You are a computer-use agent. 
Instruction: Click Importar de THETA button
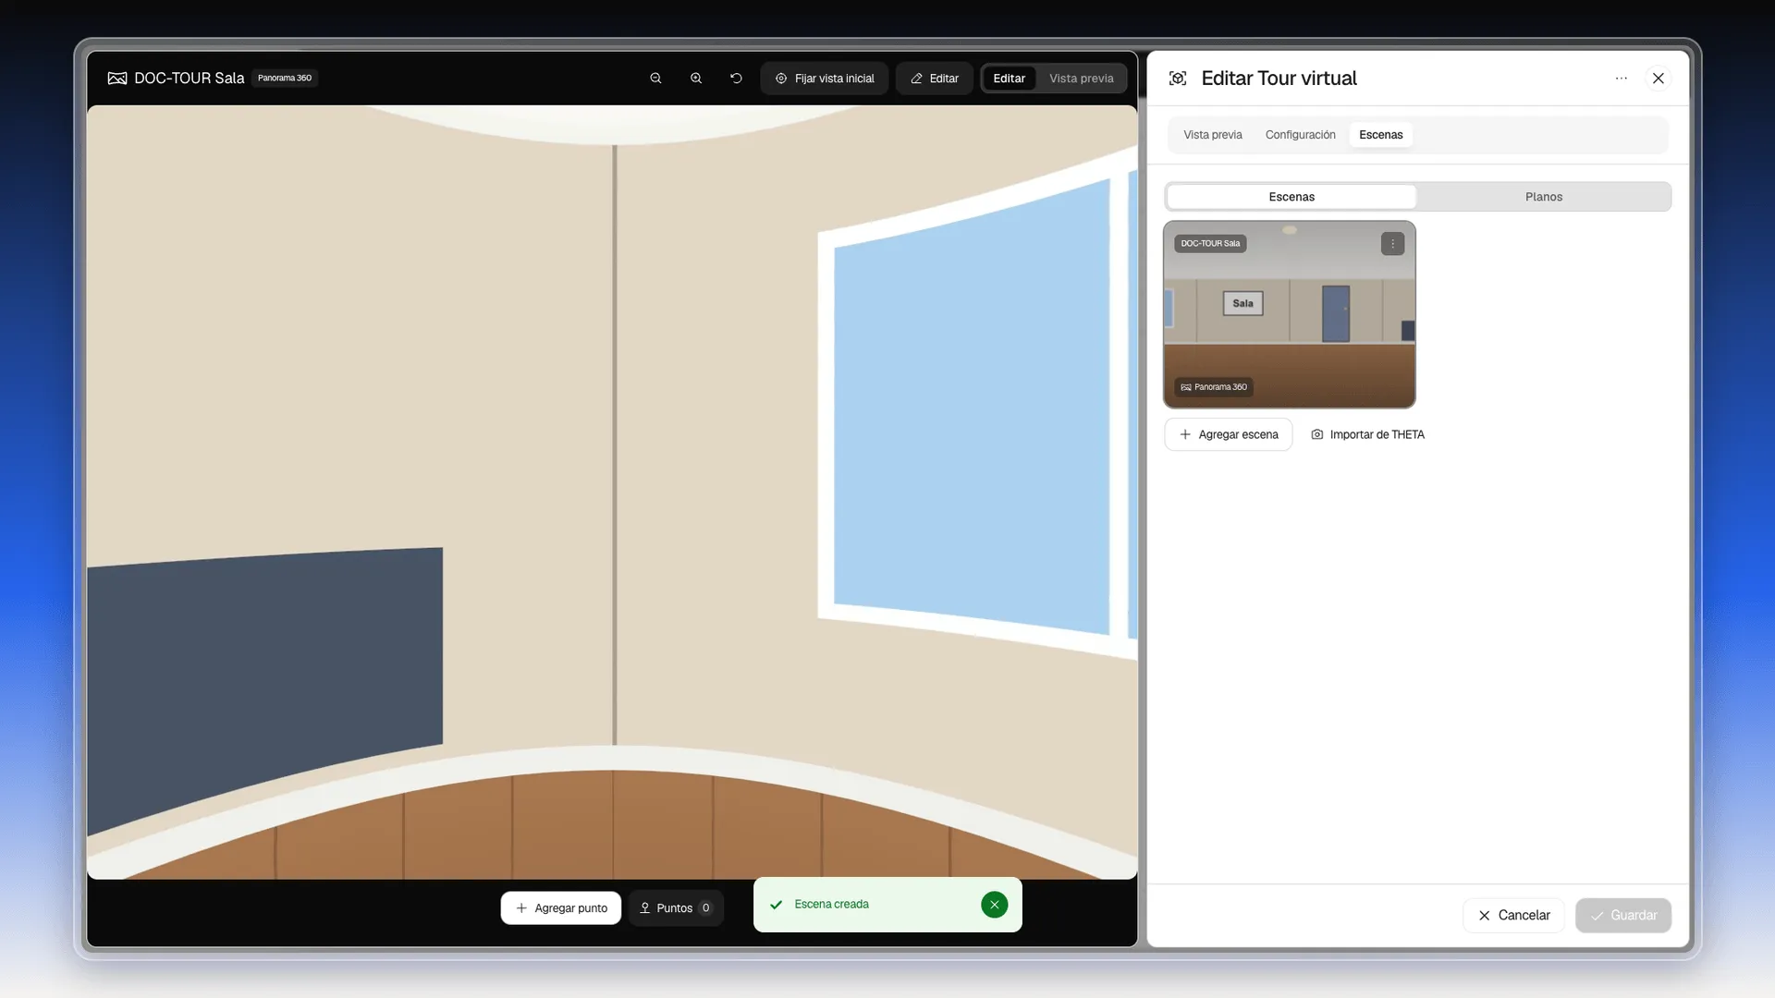(x=1367, y=434)
